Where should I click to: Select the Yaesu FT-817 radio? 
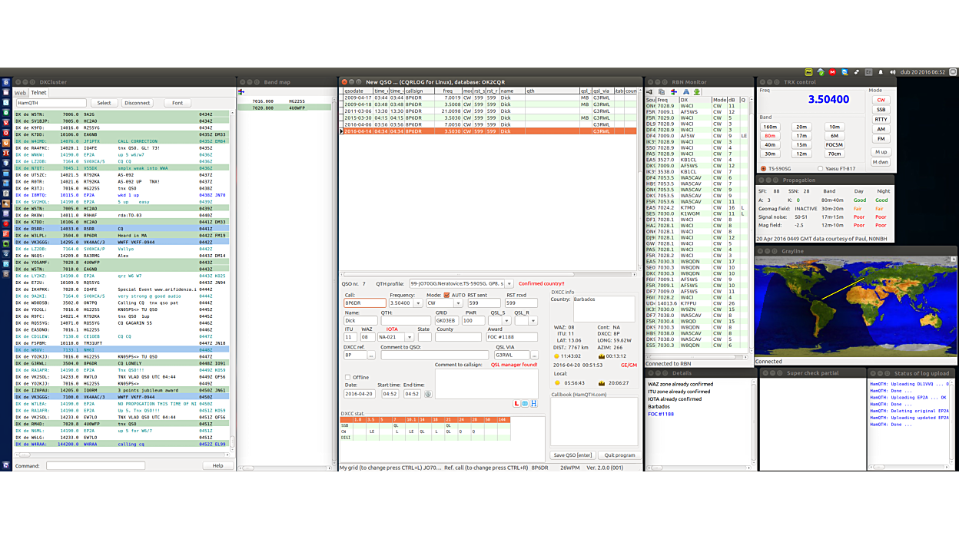(x=821, y=169)
